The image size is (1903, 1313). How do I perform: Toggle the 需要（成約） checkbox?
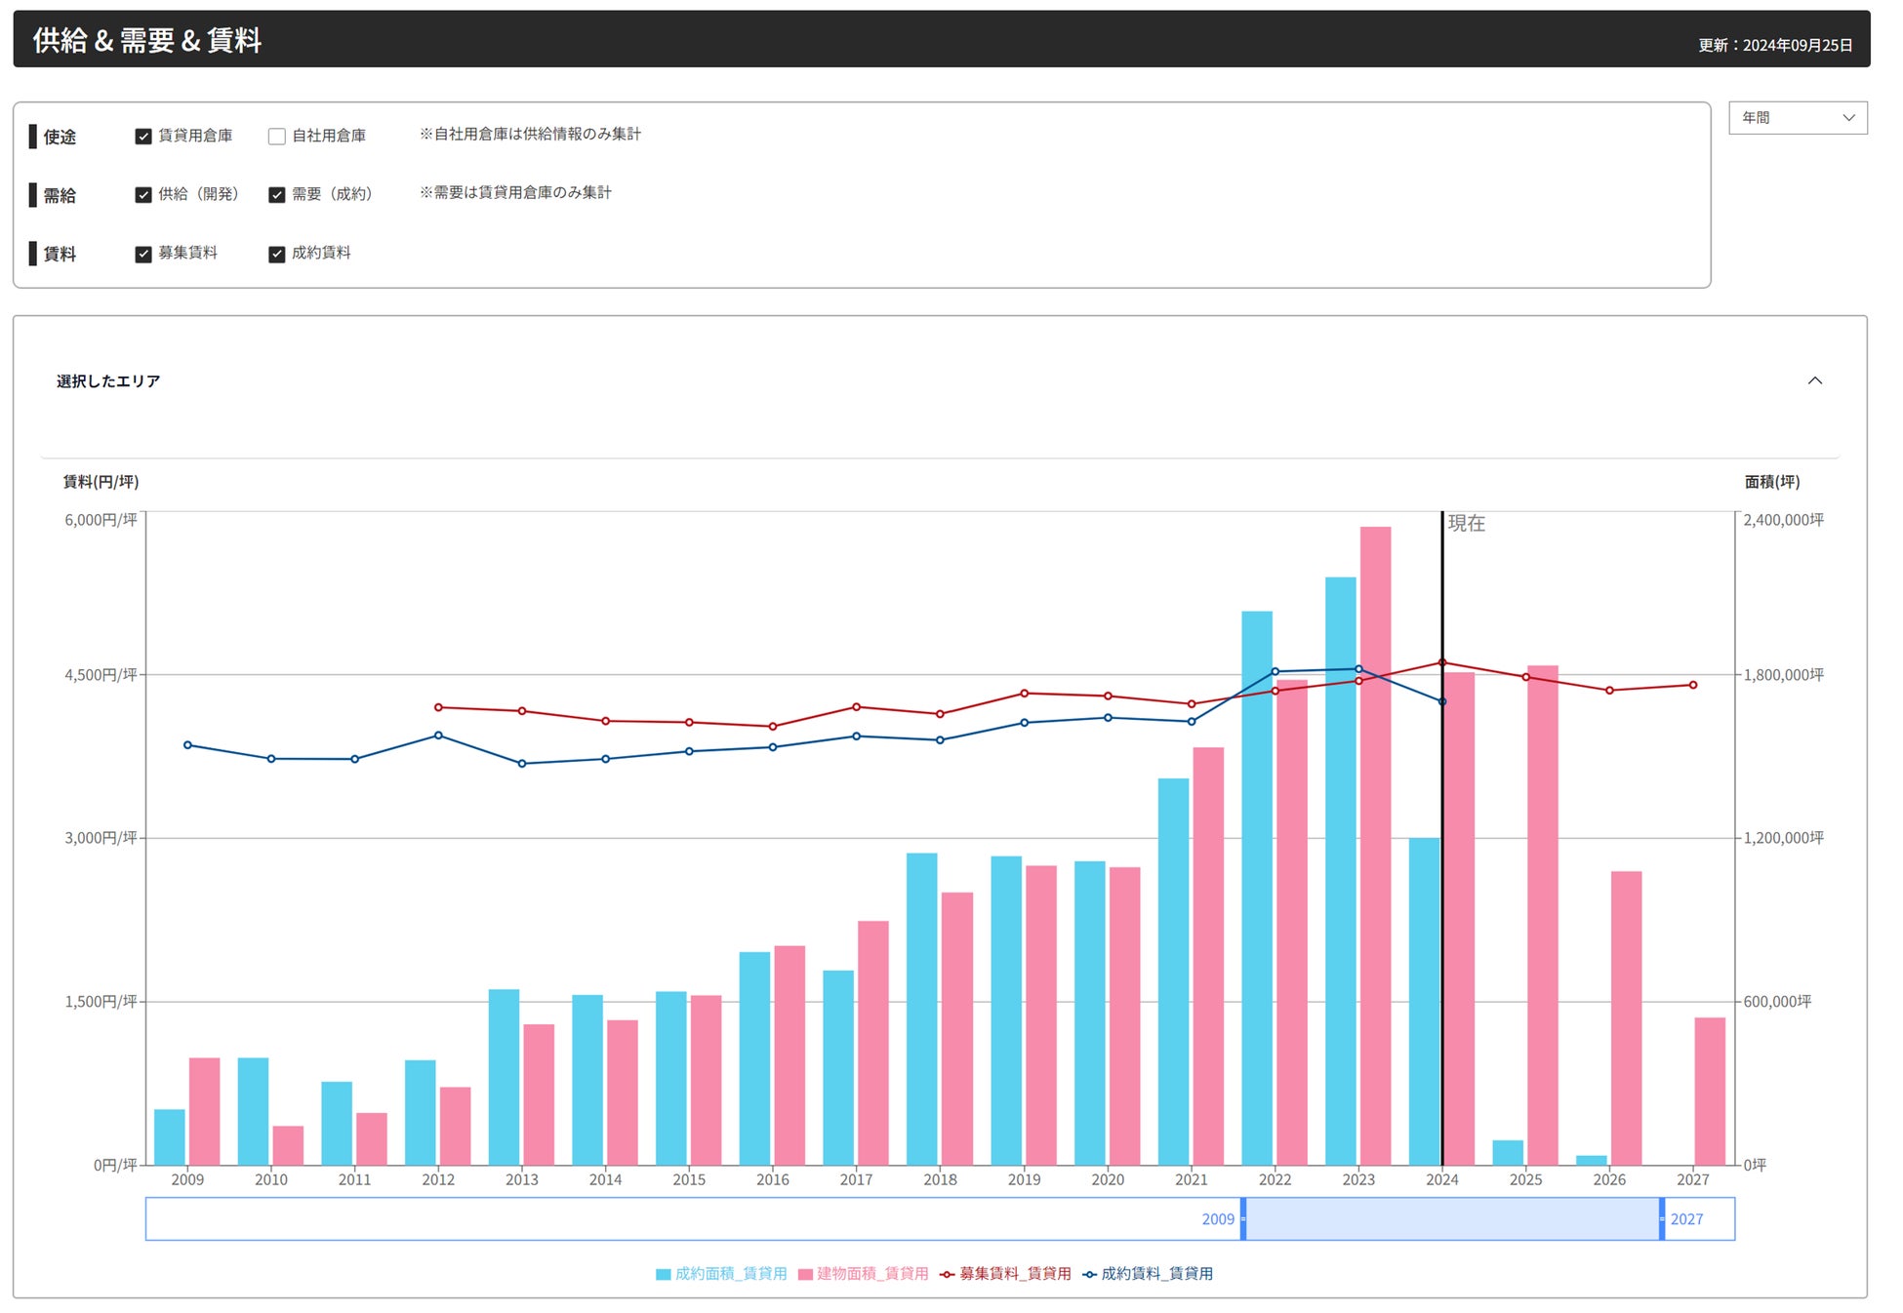click(x=277, y=195)
